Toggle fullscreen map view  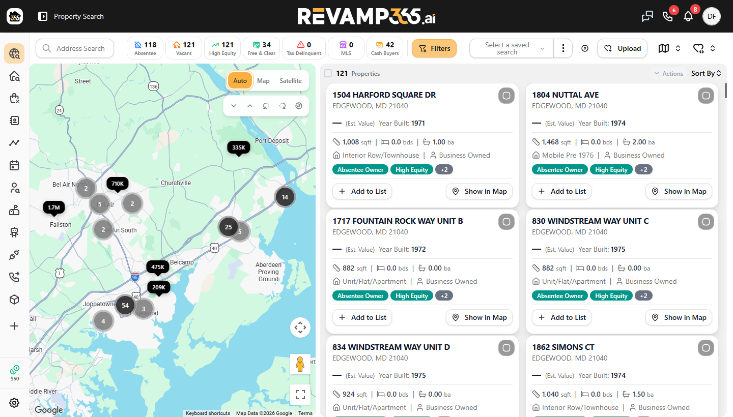(300, 394)
